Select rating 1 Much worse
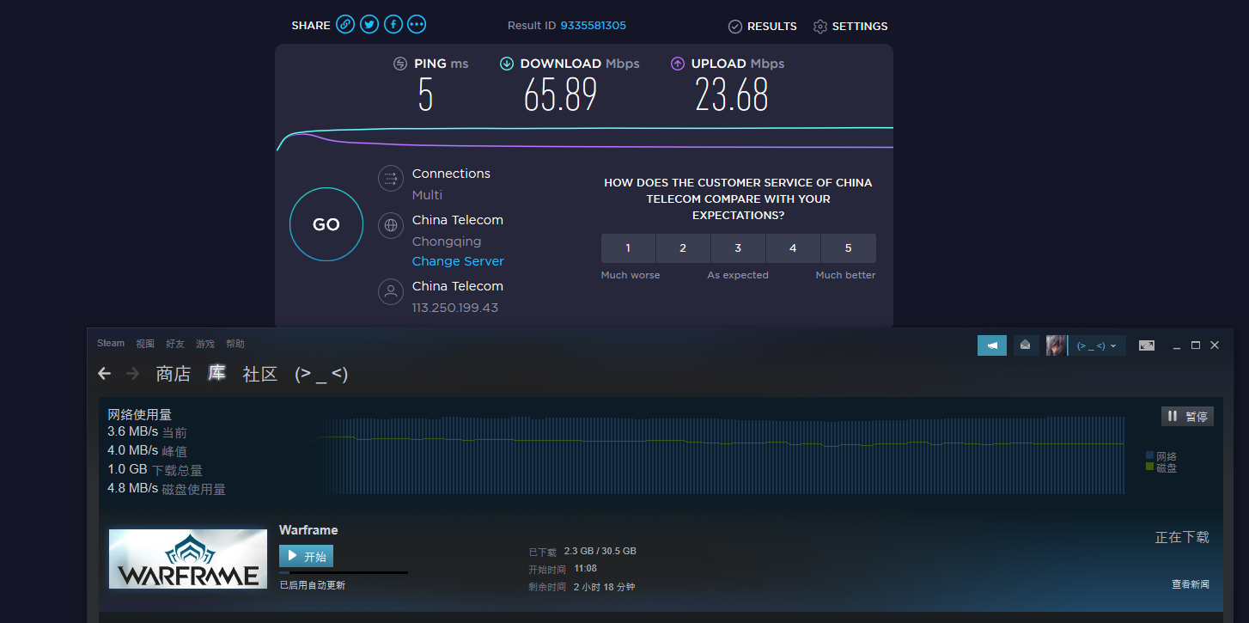The width and height of the screenshot is (1249, 623). [x=628, y=248]
